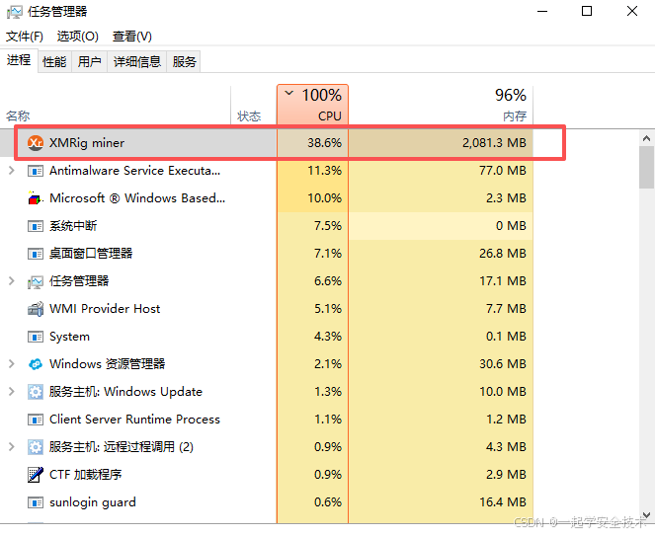Expand 服务主机: 远程过程调用 (2) group

(x=12, y=446)
